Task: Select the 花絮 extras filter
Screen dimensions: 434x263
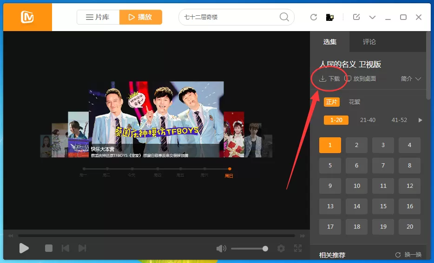Action: [x=354, y=102]
